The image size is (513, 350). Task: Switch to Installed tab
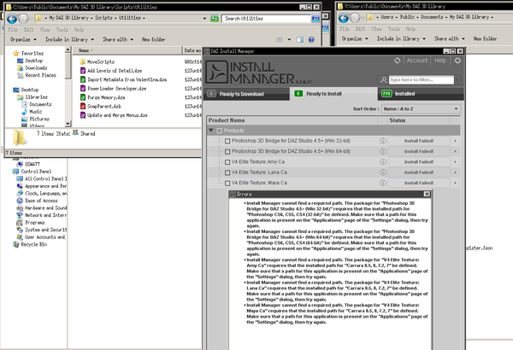421,94
